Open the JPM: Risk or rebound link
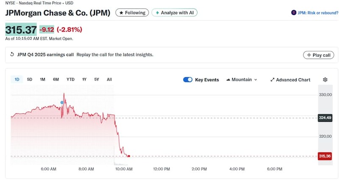Image resolution: width=339 pixels, height=180 pixels. [317, 13]
